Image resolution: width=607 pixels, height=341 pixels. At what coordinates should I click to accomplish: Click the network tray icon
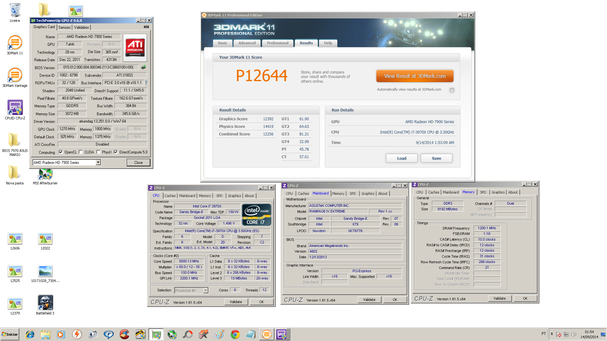pos(566,334)
